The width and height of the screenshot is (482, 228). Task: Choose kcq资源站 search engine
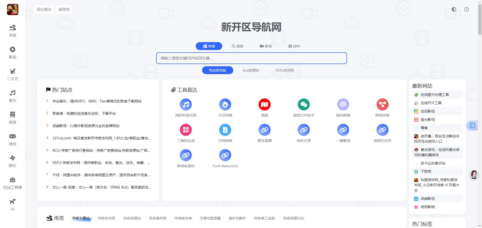tap(251, 70)
